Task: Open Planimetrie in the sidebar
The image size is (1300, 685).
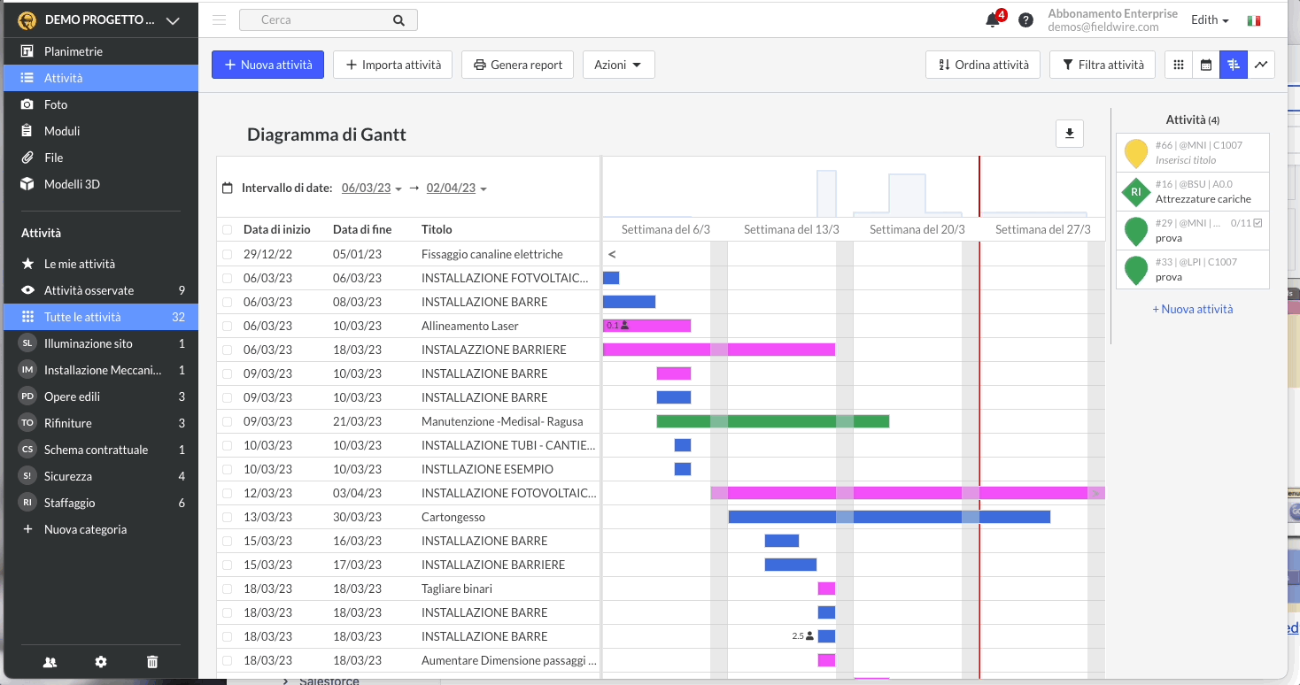Action: click(74, 51)
